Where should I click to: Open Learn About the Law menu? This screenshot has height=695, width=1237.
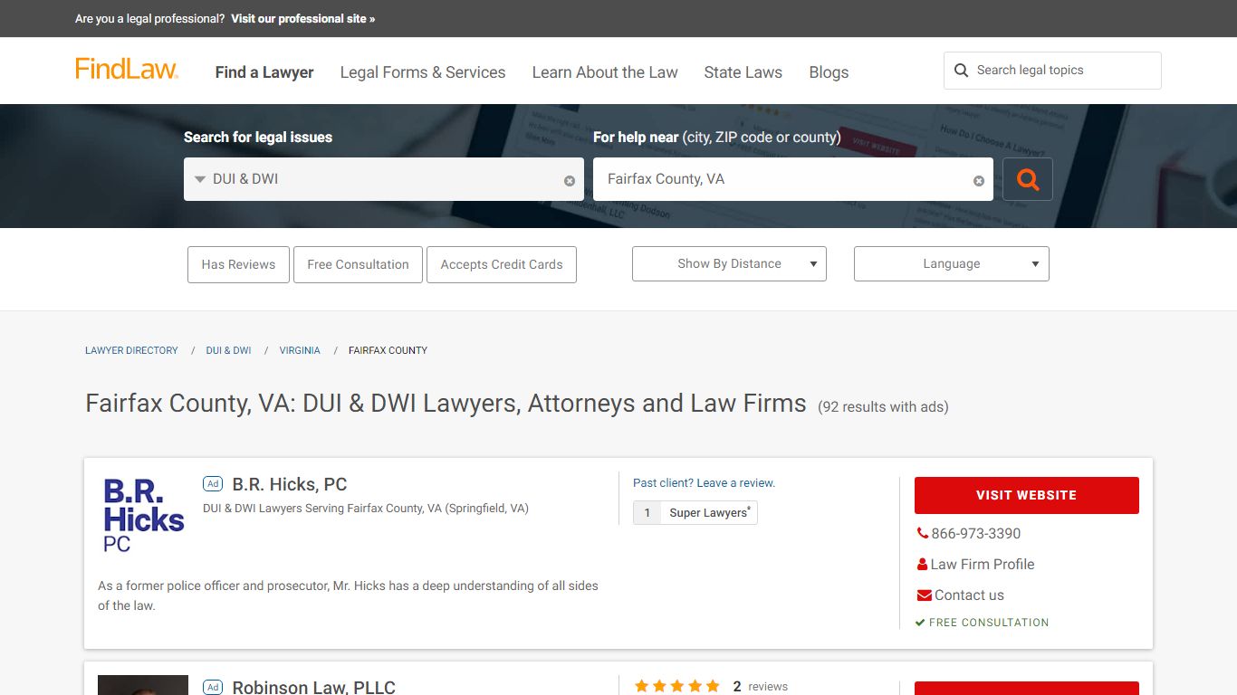(605, 72)
